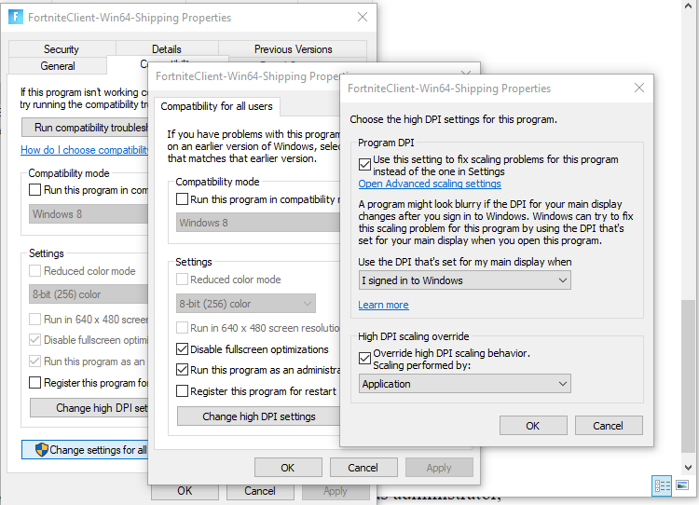699x505 pixels.
Task: Click the vertical scrollbar thumb at right edge
Action: point(689,376)
